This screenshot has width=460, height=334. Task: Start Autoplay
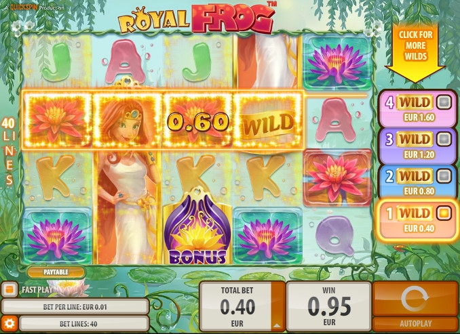(415, 324)
